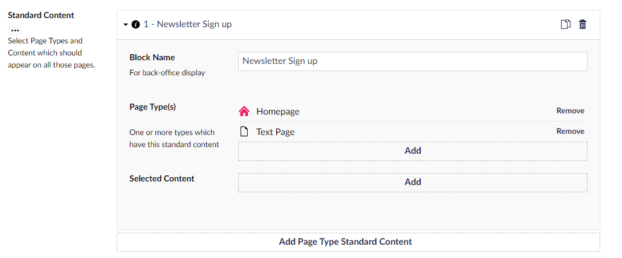
Task: Copy the Newsletter Sign up block
Action: [565, 24]
